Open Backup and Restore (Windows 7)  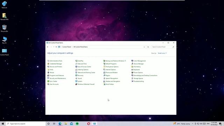[x=115, y=61]
